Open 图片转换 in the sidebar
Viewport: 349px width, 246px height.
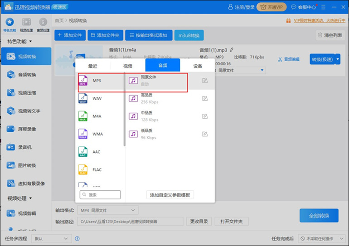26,165
